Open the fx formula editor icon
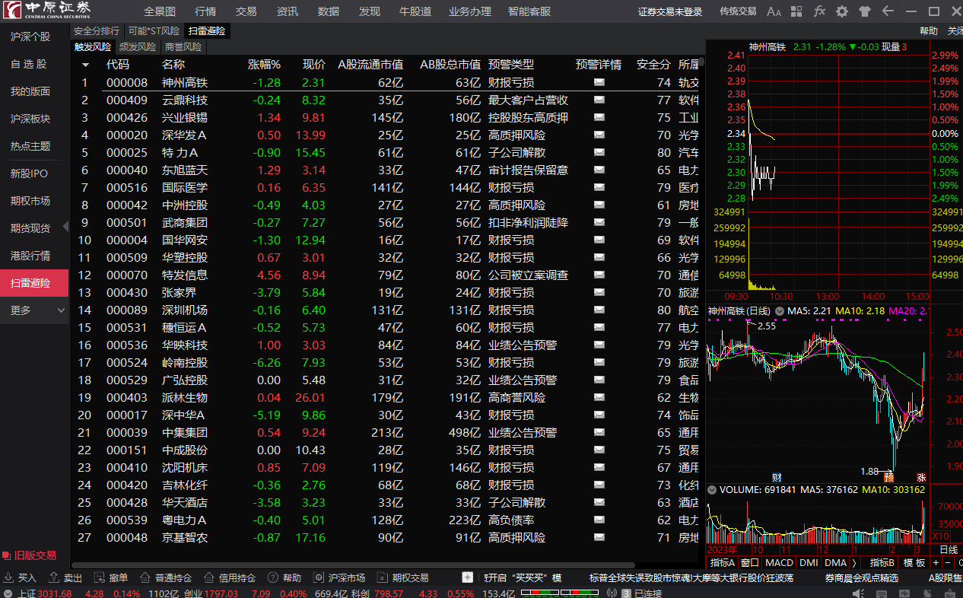 [x=819, y=11]
